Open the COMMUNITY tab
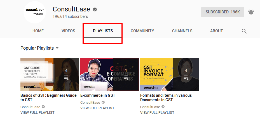The height and width of the screenshot is (121, 260). pos(142,31)
